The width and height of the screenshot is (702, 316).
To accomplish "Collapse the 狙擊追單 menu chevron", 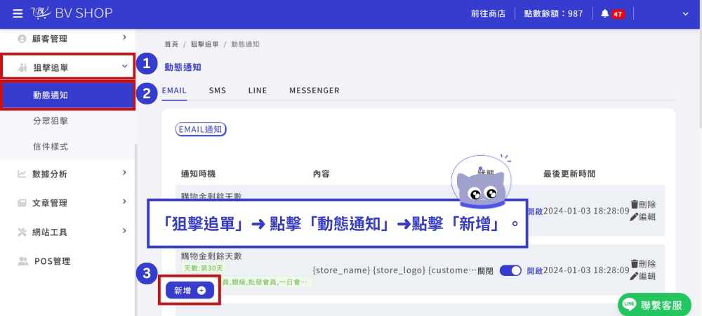I will 124,66.
